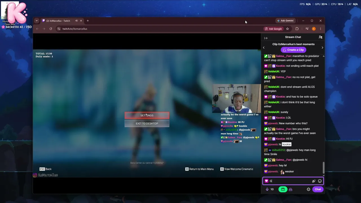361x203 pixels.
Task: Click the 'TOTAL: 17/50' stream overlay text
Action: tap(44, 54)
